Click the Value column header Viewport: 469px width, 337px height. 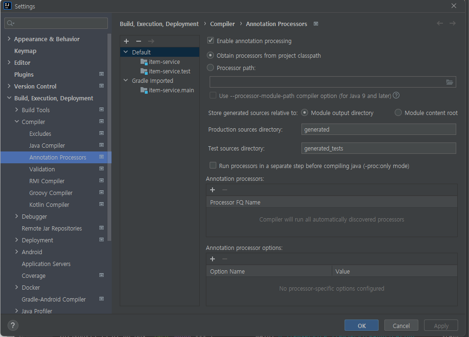(x=395, y=271)
